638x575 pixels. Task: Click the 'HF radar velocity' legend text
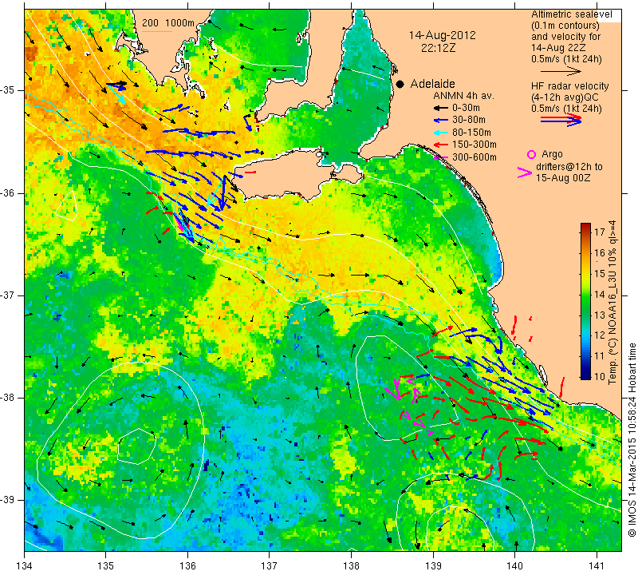pos(570,86)
